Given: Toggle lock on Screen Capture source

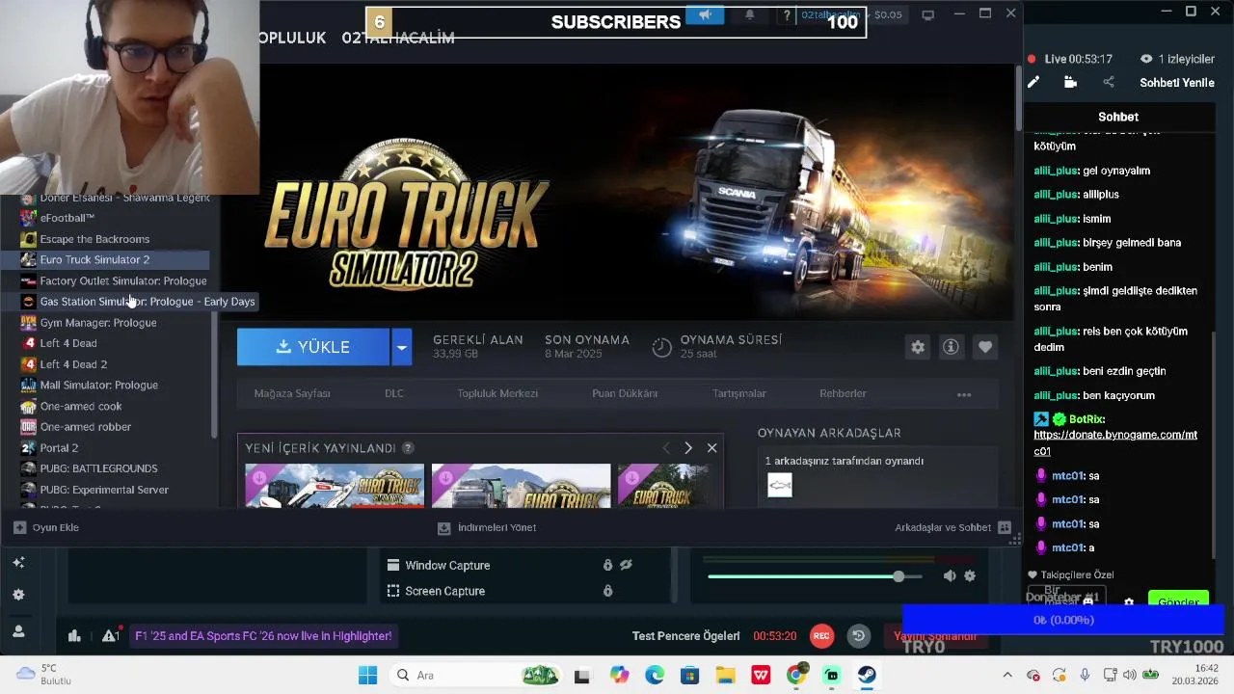Looking at the screenshot, I should click(x=607, y=590).
